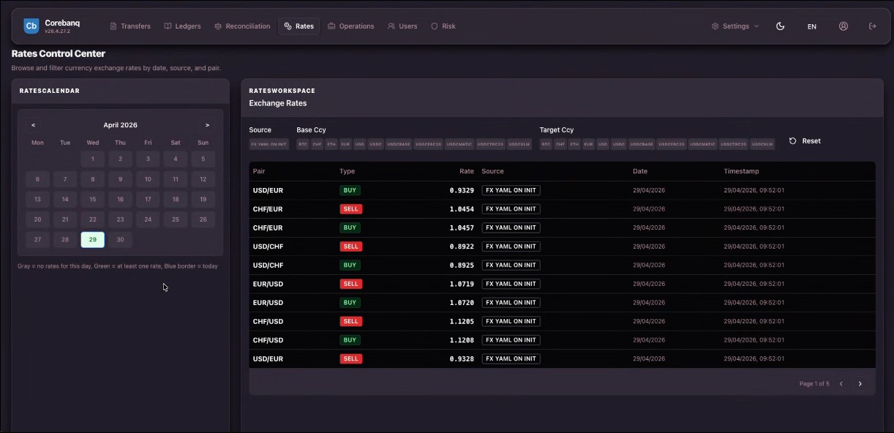Toggle dark mode moon icon
The image size is (894, 433).
(x=780, y=26)
